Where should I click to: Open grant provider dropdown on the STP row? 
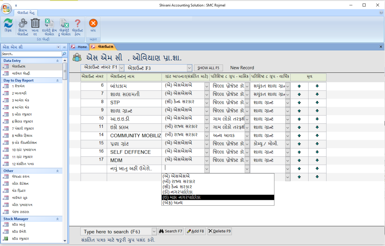point(206,103)
